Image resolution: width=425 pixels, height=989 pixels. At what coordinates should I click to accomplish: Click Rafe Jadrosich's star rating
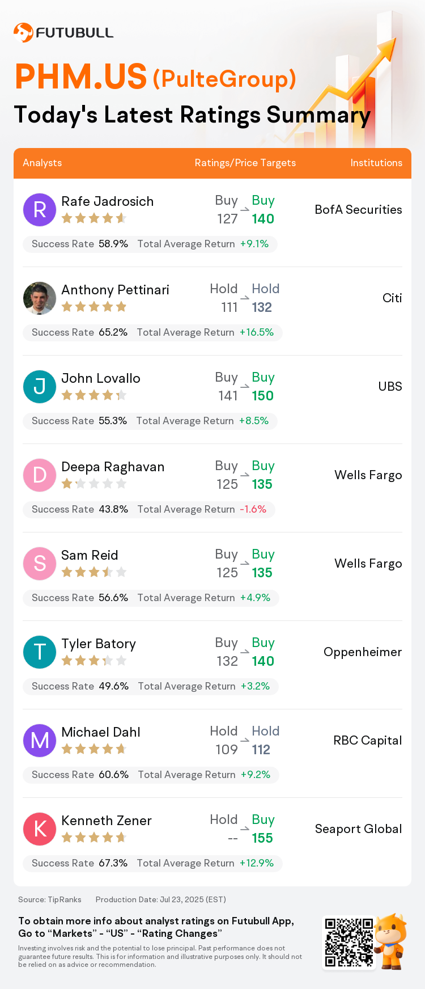click(94, 218)
